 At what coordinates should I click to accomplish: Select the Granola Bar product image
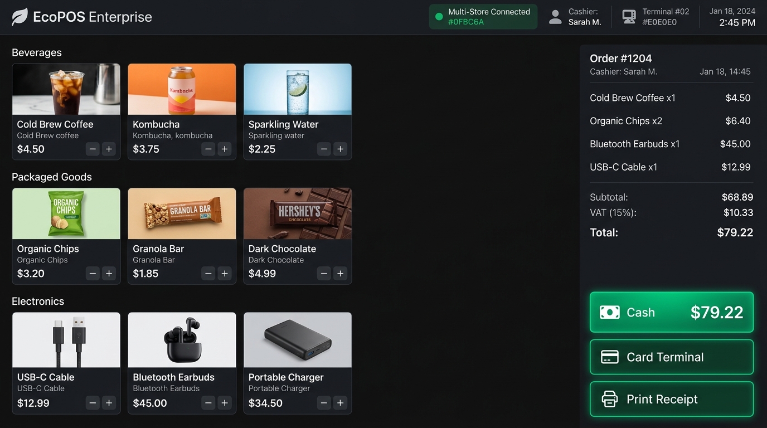[182, 213]
